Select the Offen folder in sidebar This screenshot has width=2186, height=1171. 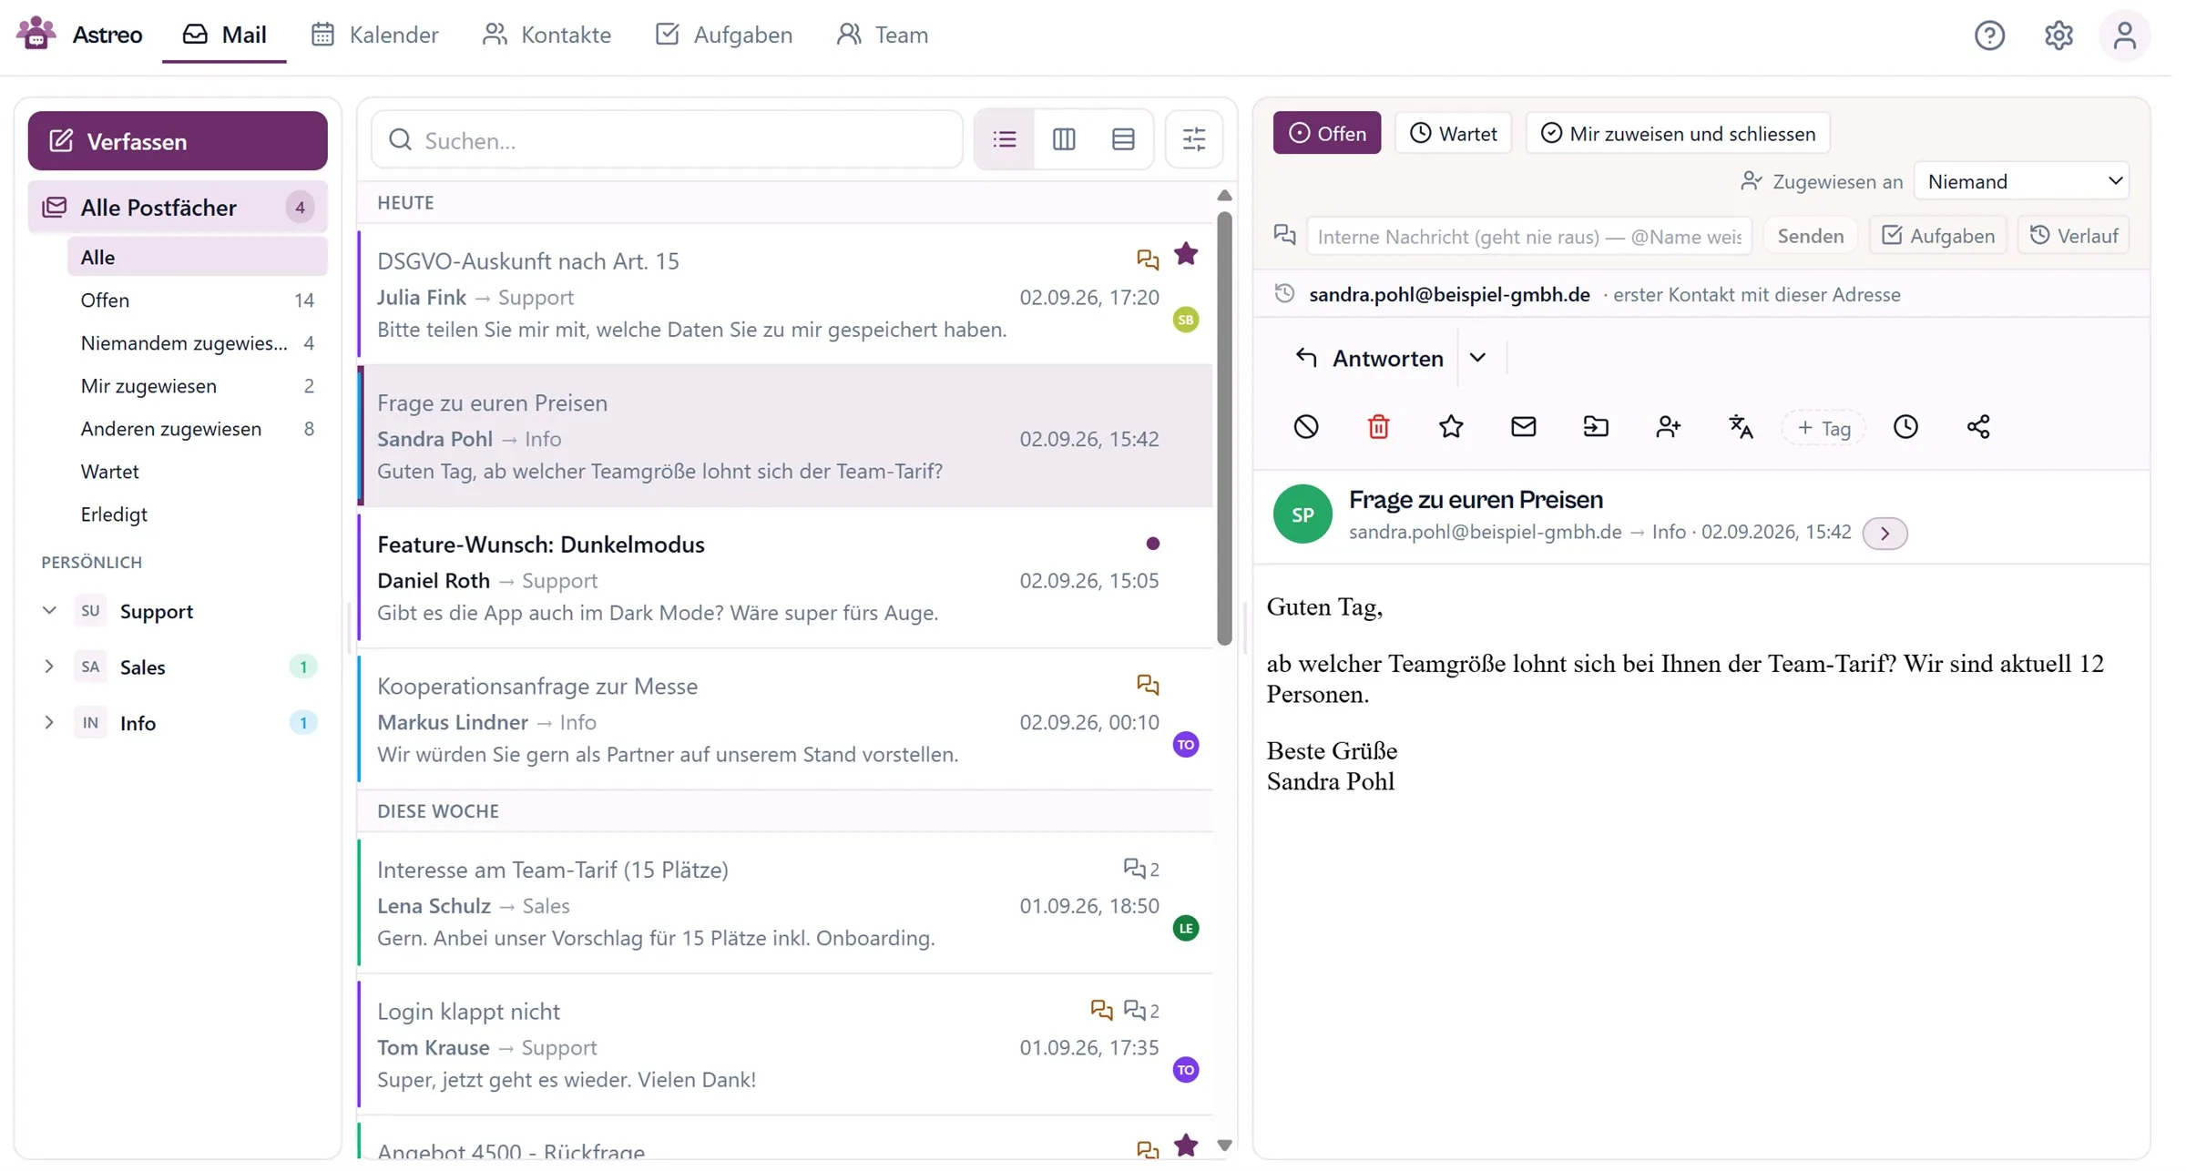pos(199,301)
